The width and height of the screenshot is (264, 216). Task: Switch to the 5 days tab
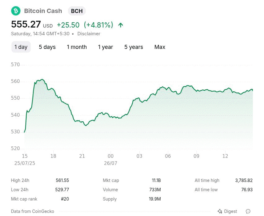(x=47, y=47)
